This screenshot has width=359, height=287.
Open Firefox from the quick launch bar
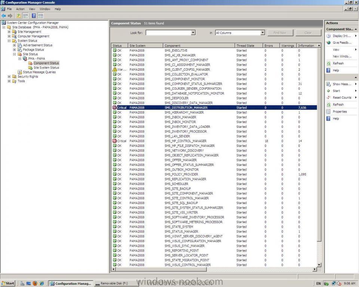35,283
